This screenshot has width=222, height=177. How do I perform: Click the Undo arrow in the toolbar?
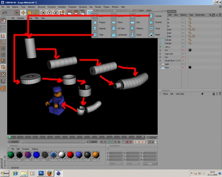pyautogui.click(x=4, y=13)
